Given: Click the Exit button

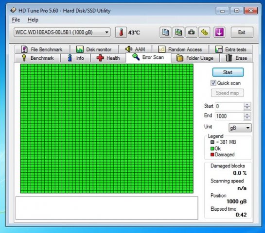Looking at the screenshot, I should pos(242,32).
